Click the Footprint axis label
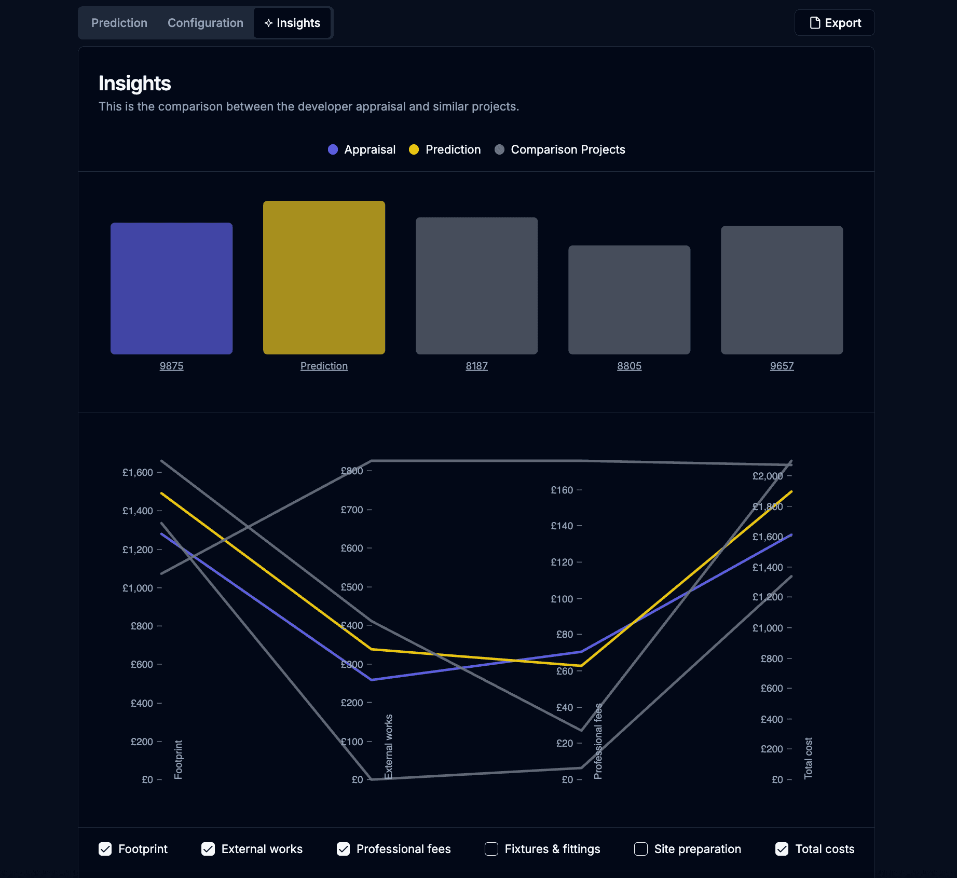The width and height of the screenshot is (957, 878). pyautogui.click(x=178, y=760)
